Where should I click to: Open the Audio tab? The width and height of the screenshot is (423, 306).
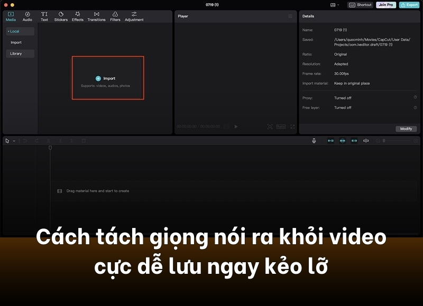[27, 16]
